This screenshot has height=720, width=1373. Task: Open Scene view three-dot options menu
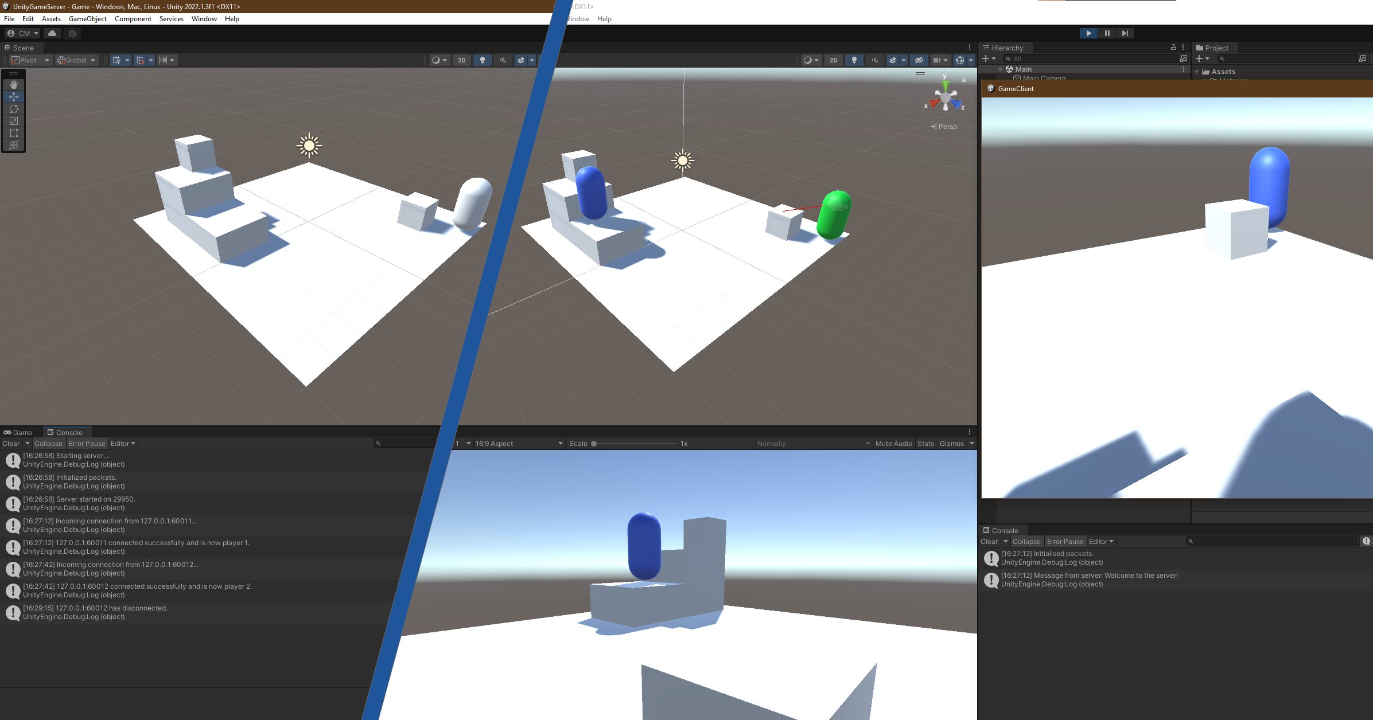point(970,47)
